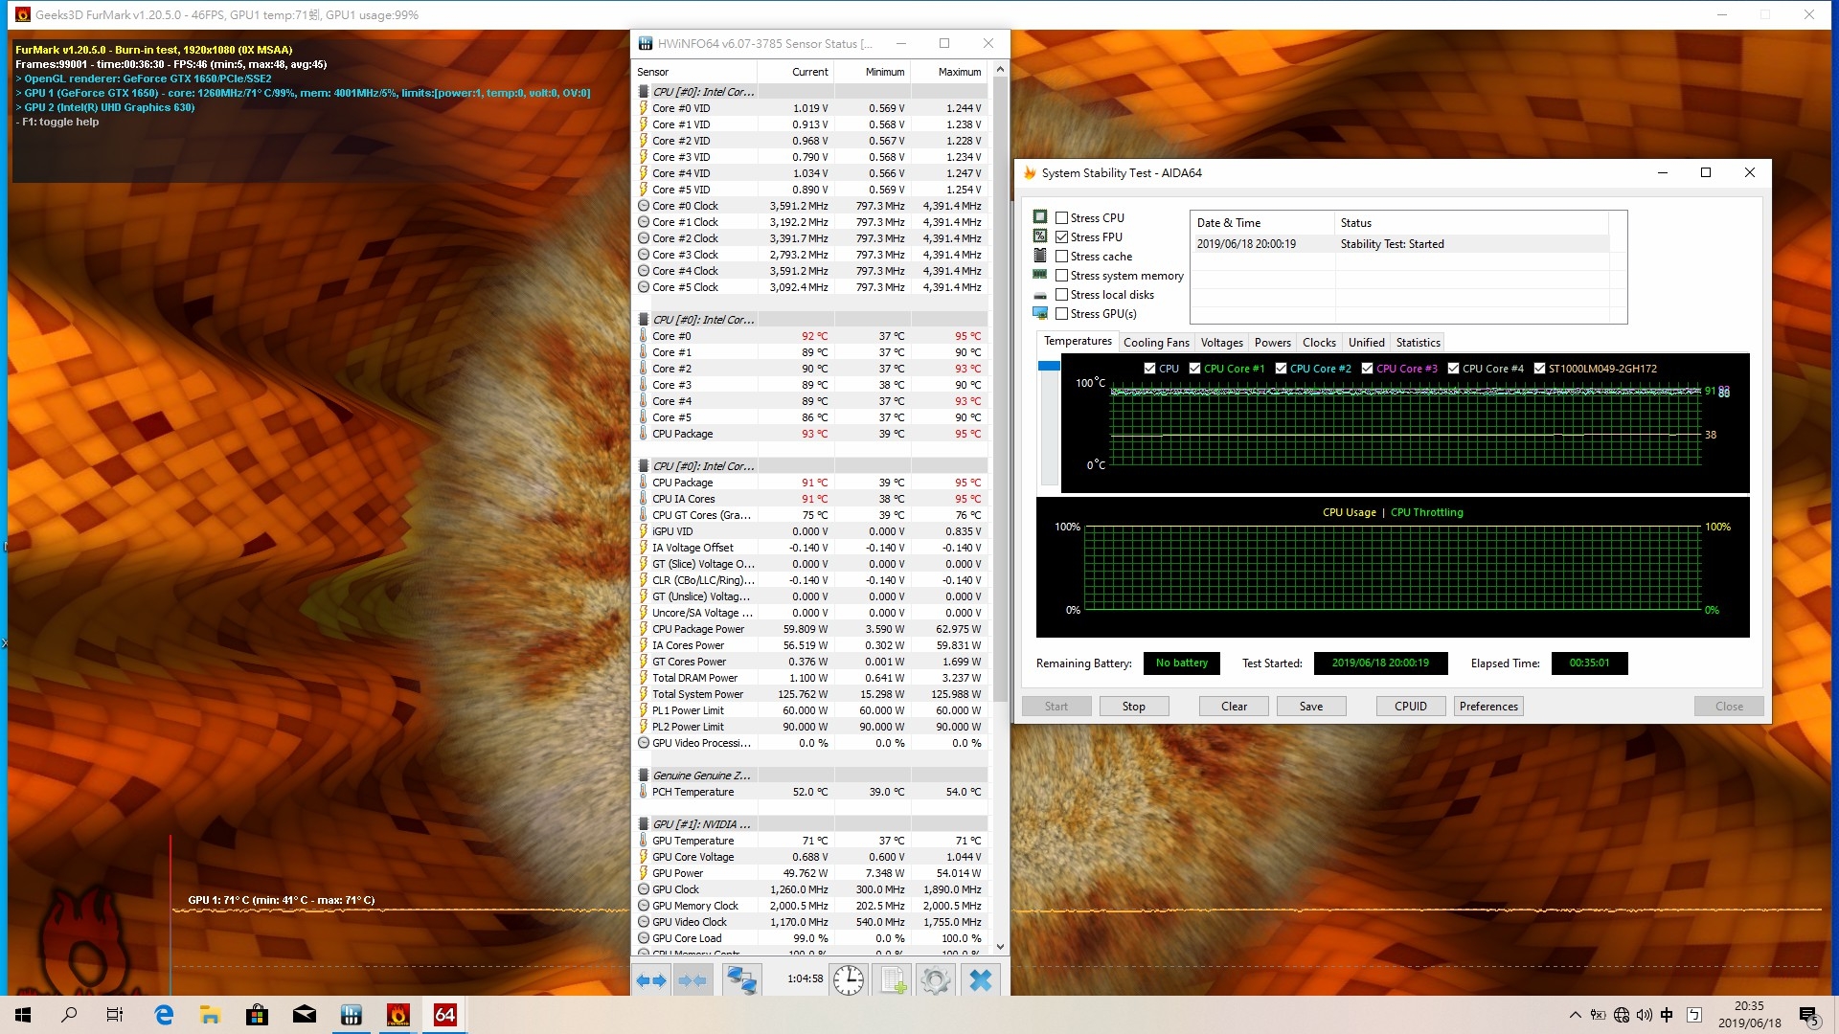
Task: Click the Unified tab in AIDA64
Action: point(1366,342)
